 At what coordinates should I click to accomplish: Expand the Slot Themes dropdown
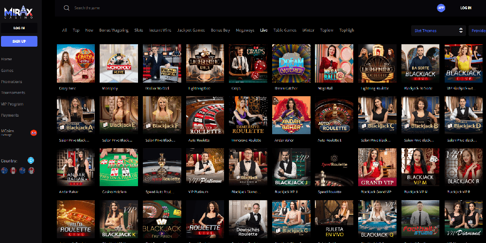[x=438, y=31]
